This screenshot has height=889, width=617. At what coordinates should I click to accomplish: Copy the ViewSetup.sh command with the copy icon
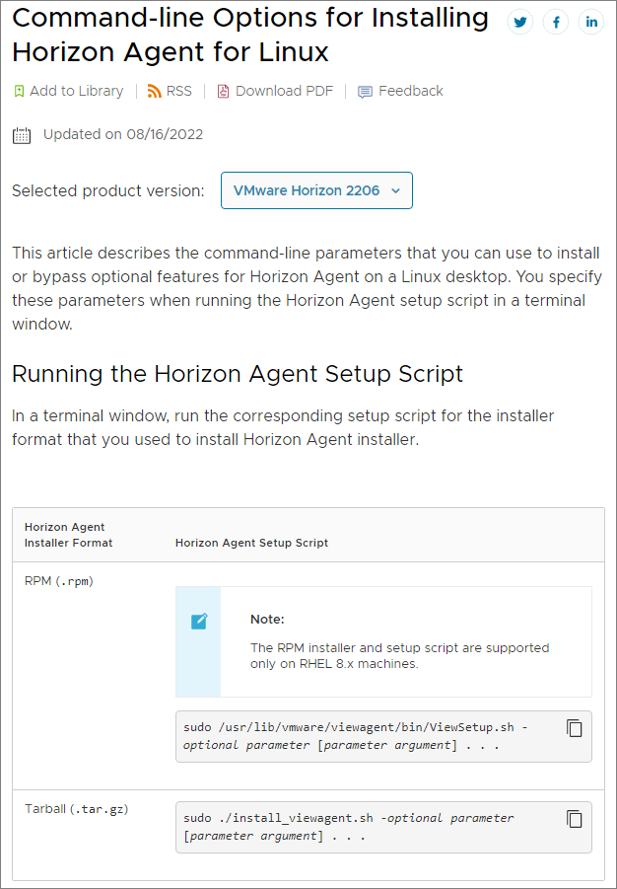575,728
